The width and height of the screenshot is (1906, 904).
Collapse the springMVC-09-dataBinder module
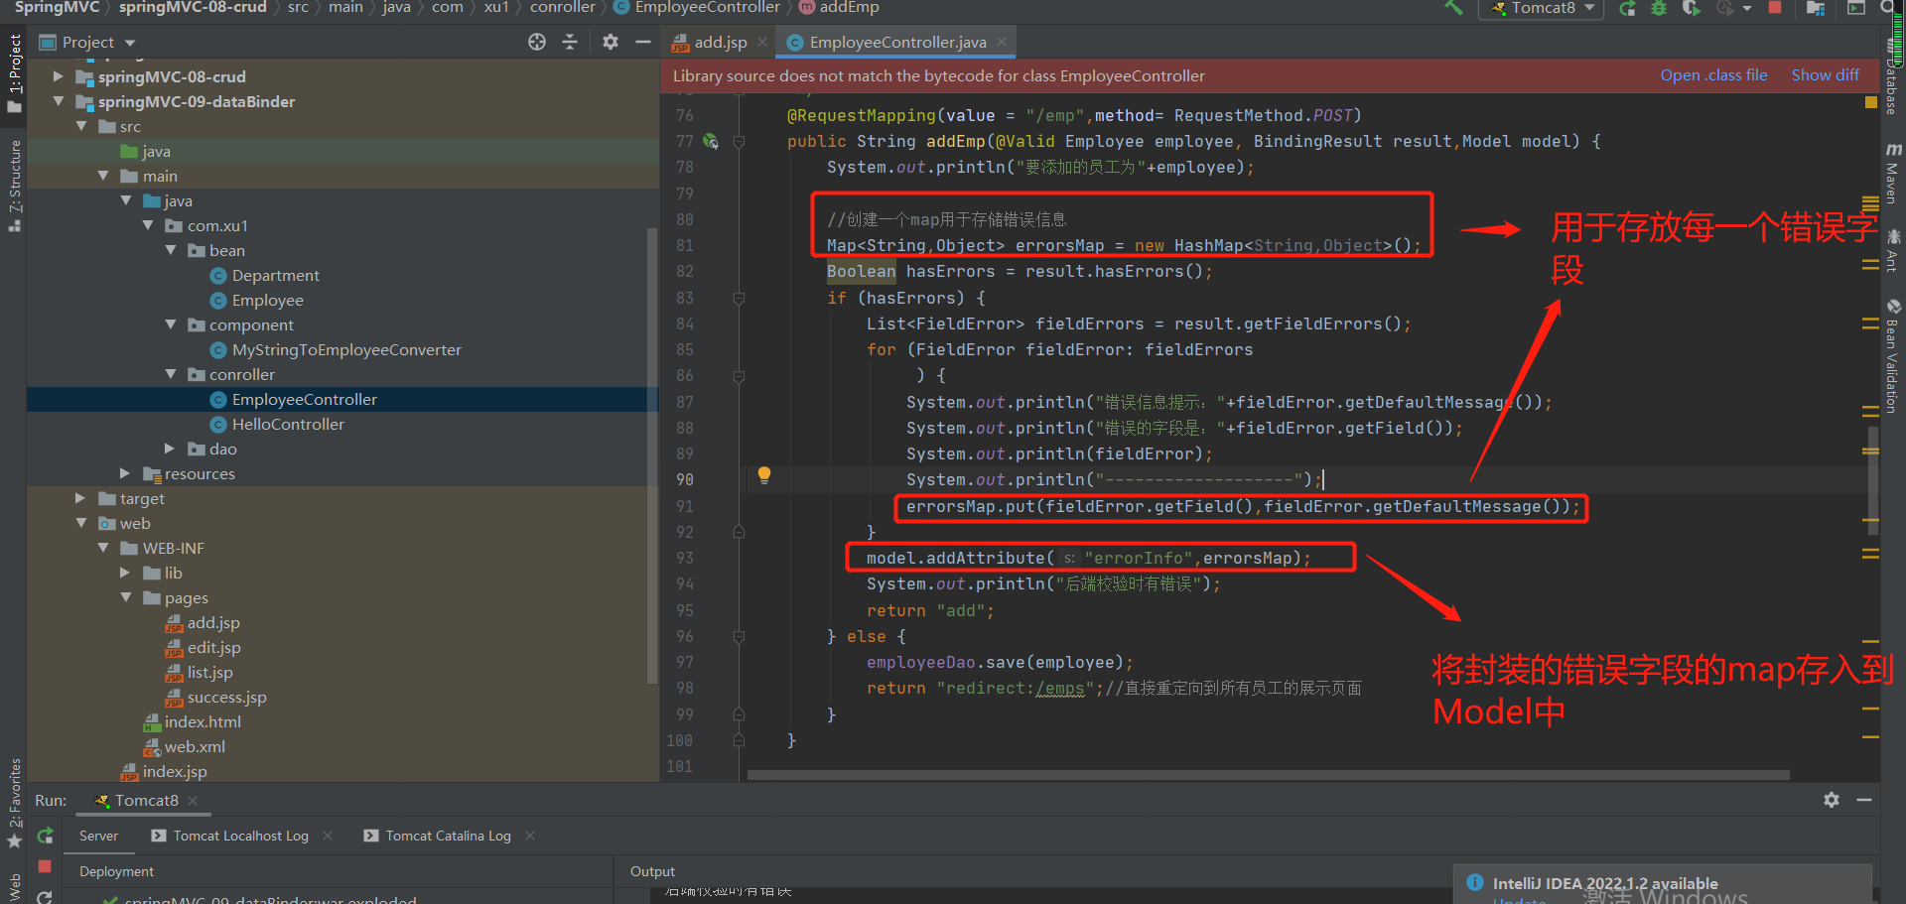pos(58,101)
